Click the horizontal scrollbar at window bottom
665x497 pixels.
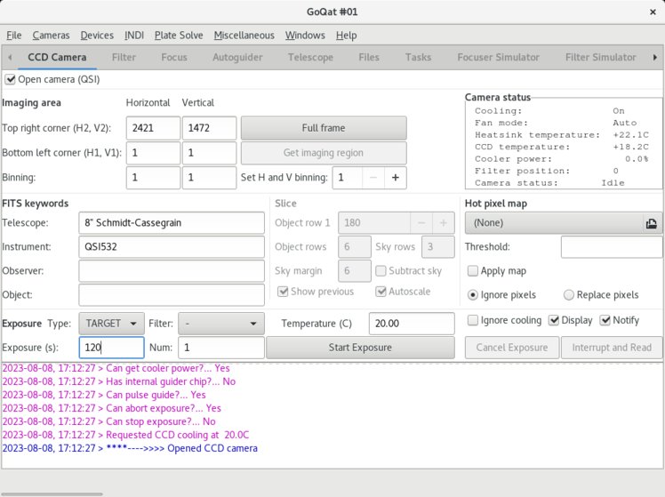[x=52, y=494]
